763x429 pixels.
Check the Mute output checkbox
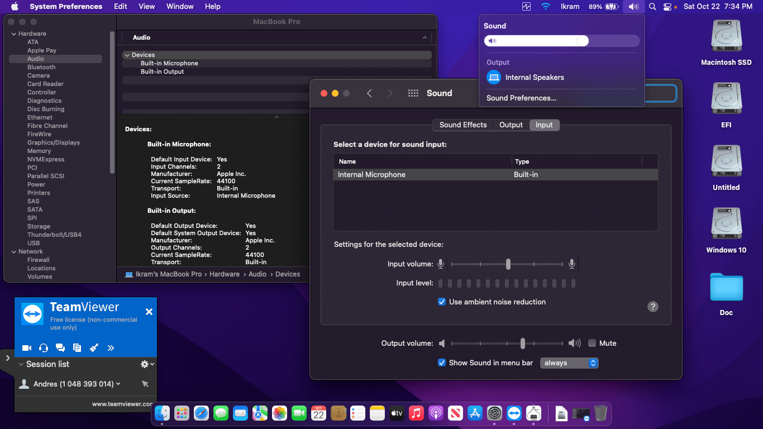click(x=592, y=344)
